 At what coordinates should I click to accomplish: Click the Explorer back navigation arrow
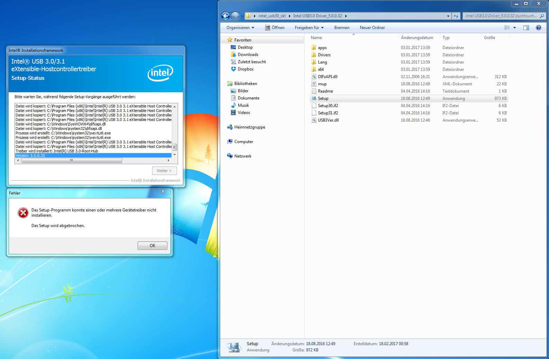click(225, 16)
